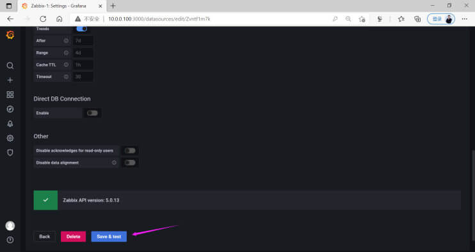Viewport: 475px width, 252px height.
Task: Click the browser sign-in profile button
Action: coord(441,19)
